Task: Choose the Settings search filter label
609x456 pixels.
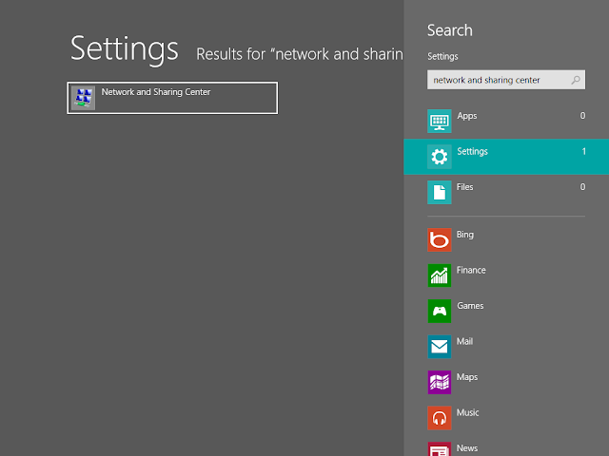Action: pos(472,152)
